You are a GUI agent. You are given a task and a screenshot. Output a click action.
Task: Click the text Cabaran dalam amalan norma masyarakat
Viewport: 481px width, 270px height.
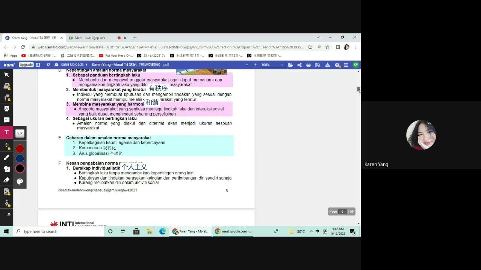click(109, 138)
